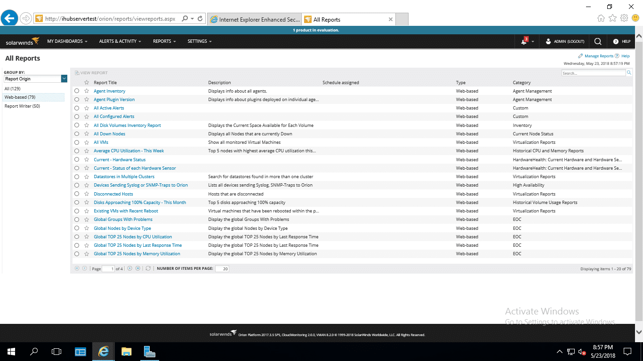
Task: Show hidden system tray icons
Action: click(560, 352)
